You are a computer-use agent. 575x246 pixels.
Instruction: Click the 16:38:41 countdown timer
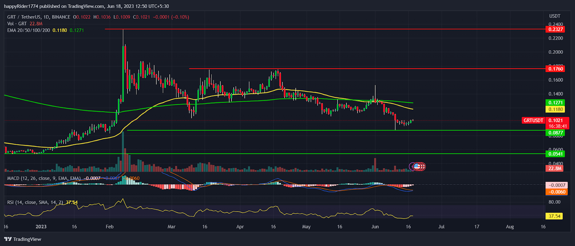pos(558,126)
